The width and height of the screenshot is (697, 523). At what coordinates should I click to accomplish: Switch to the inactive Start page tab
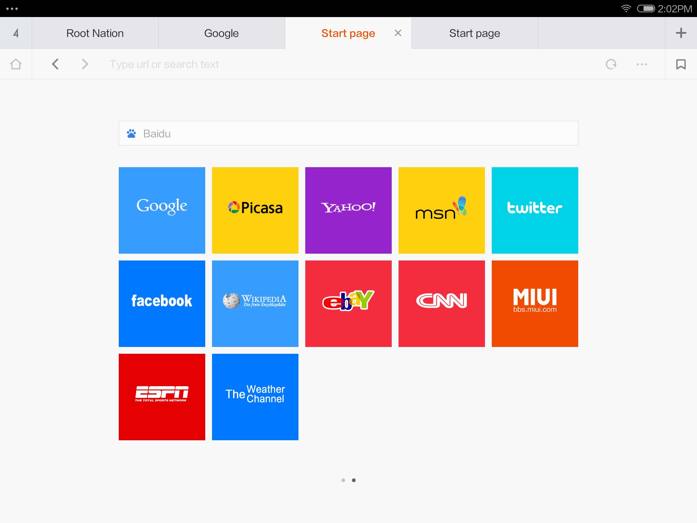(475, 33)
